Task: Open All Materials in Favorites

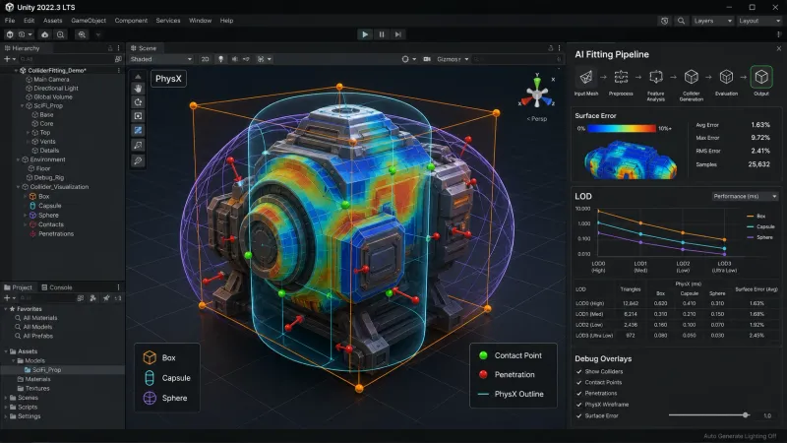Action: 40,318
